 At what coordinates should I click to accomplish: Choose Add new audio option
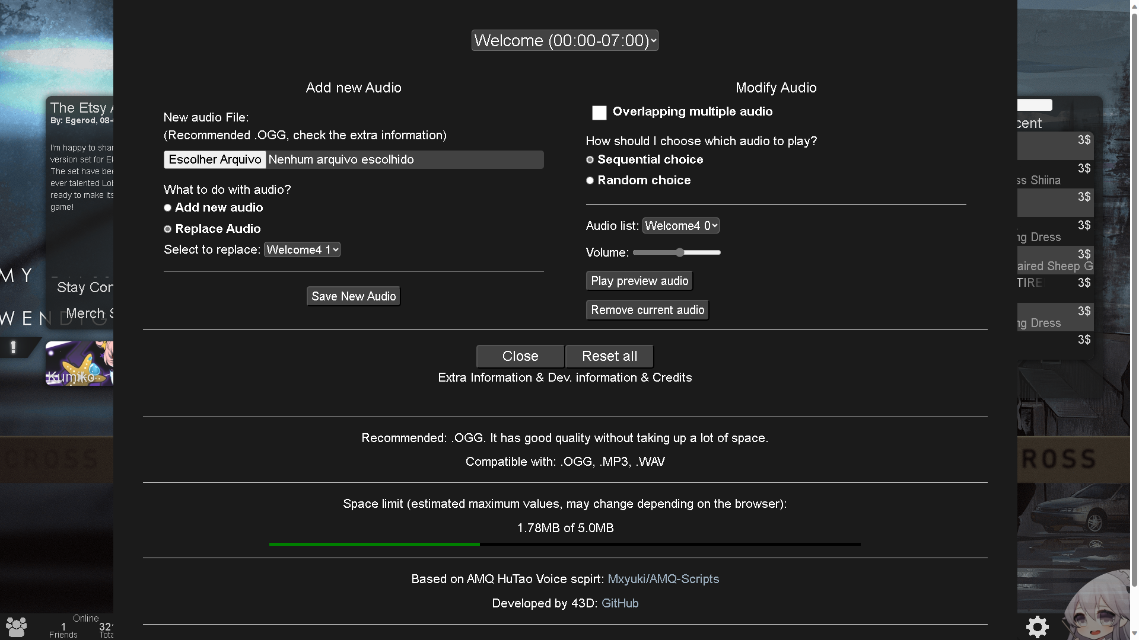167,208
